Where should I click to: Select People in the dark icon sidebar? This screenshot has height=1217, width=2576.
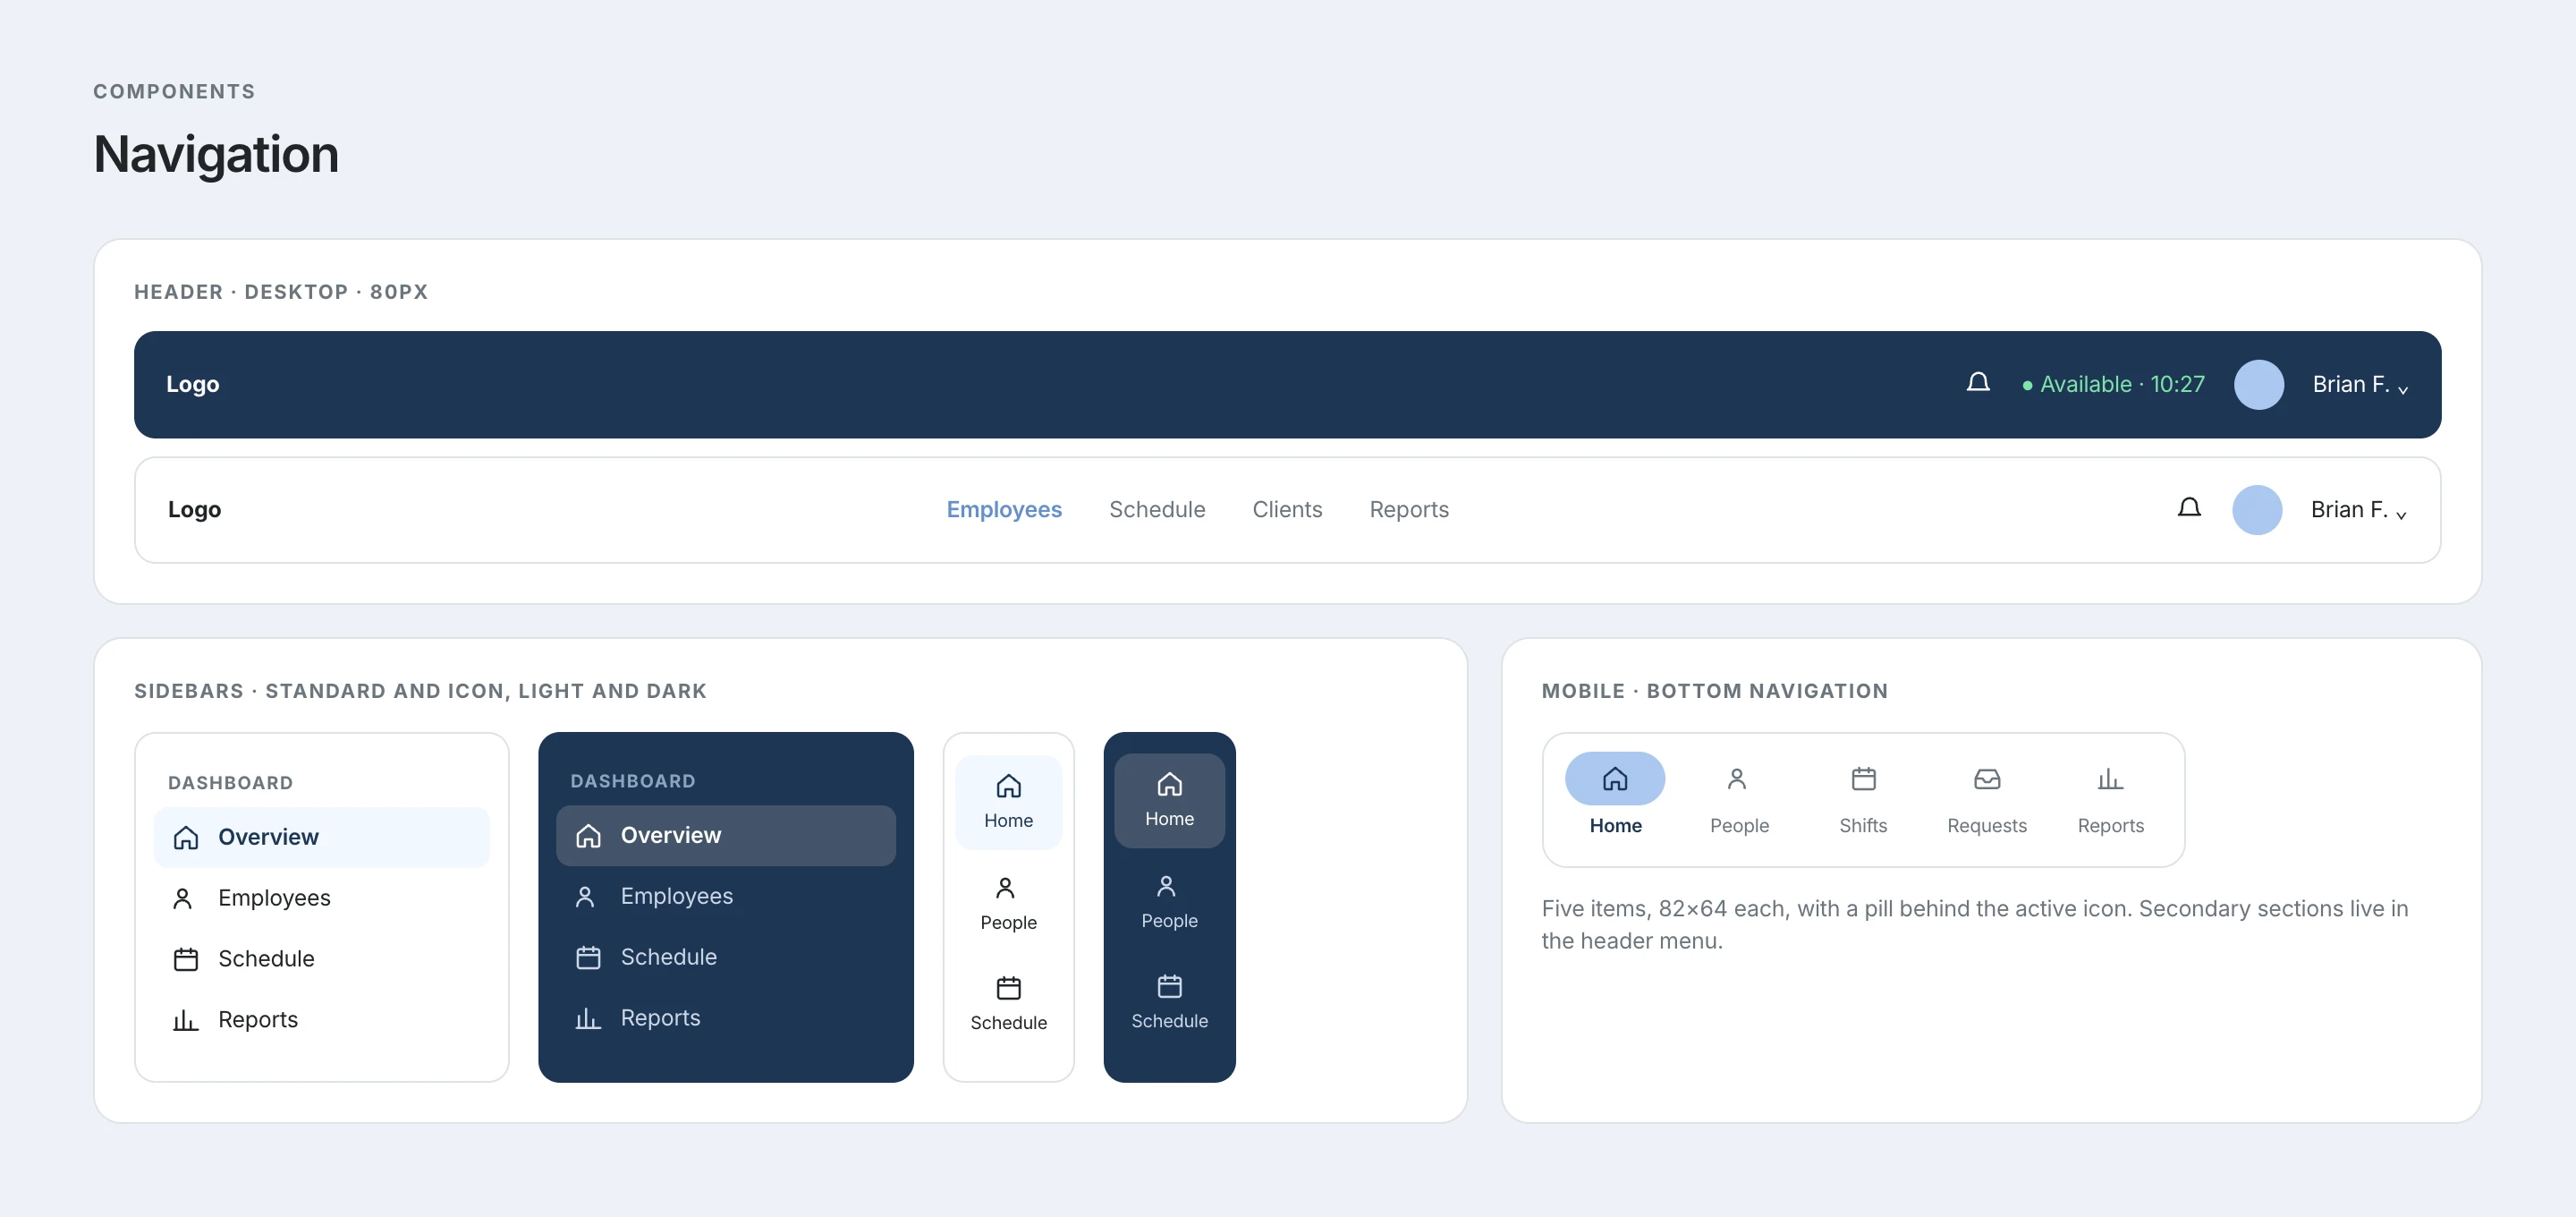click(x=1169, y=902)
